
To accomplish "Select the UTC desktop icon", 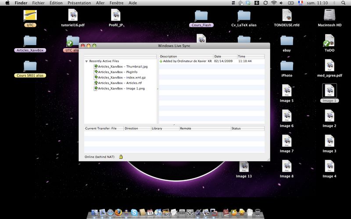I will 30,18.
